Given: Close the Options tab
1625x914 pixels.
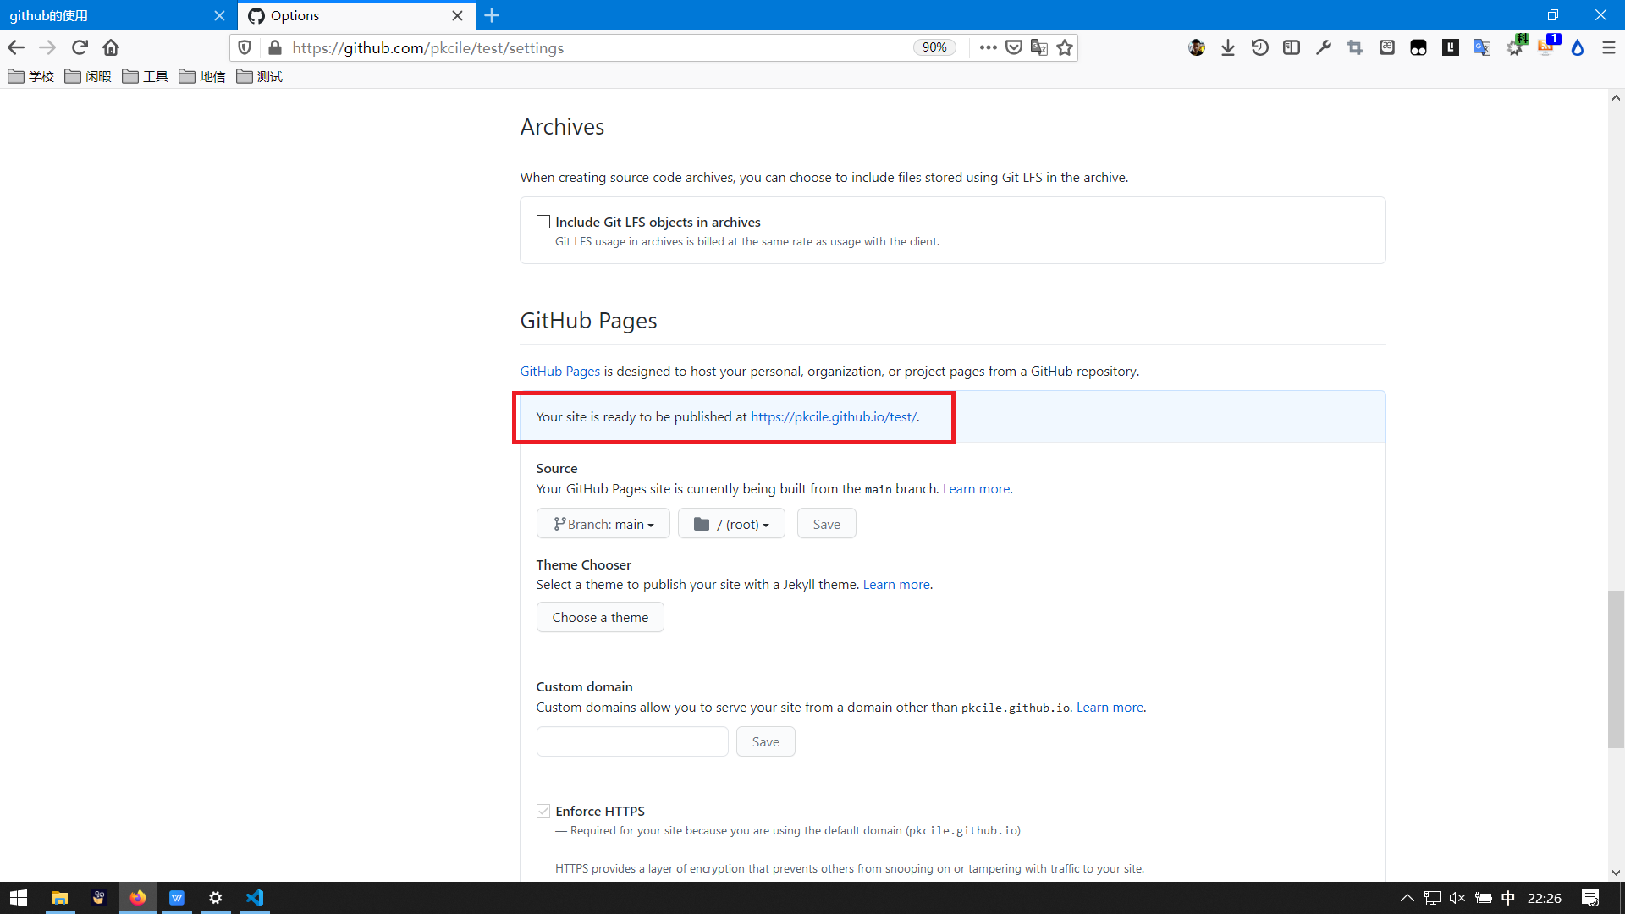Looking at the screenshot, I should click(457, 15).
